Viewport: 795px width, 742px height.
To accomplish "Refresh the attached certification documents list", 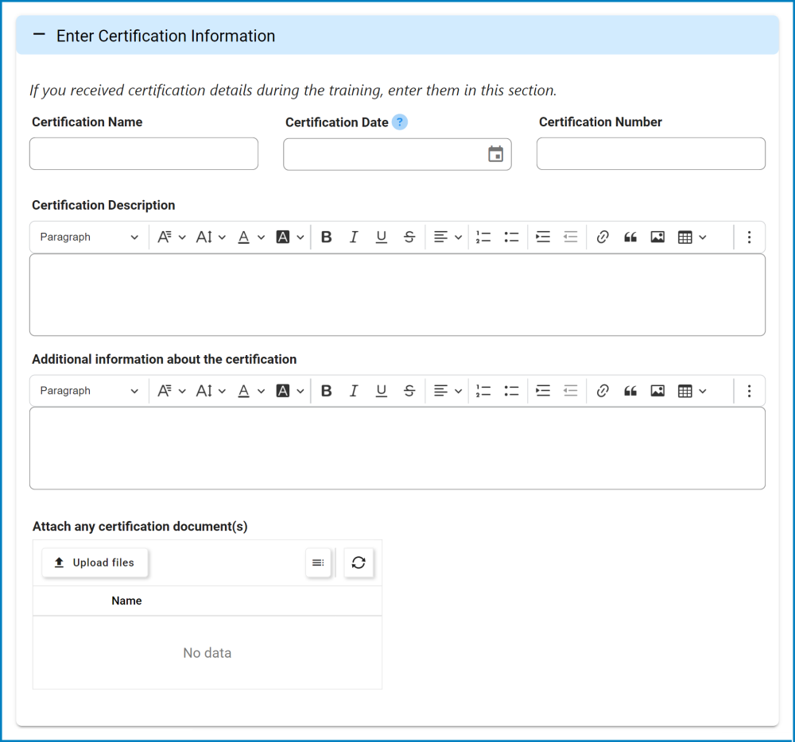I will 359,562.
